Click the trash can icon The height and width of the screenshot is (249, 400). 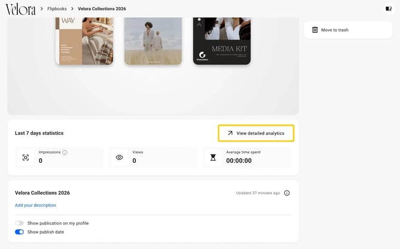pyautogui.click(x=315, y=30)
